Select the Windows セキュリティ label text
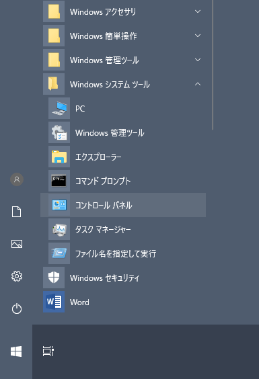 tap(104, 278)
